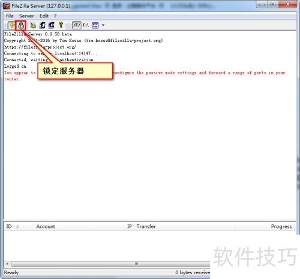Screen dimensions: 300x279
Task: Click the '0 bytes received' status text
Action: point(193,272)
